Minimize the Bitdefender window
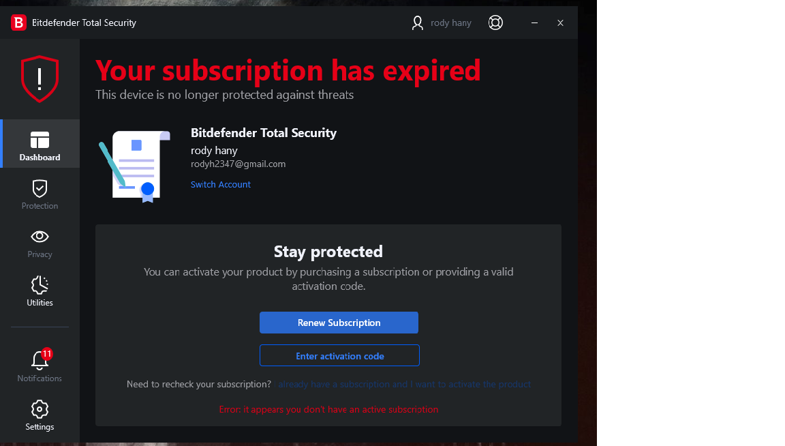 [534, 23]
